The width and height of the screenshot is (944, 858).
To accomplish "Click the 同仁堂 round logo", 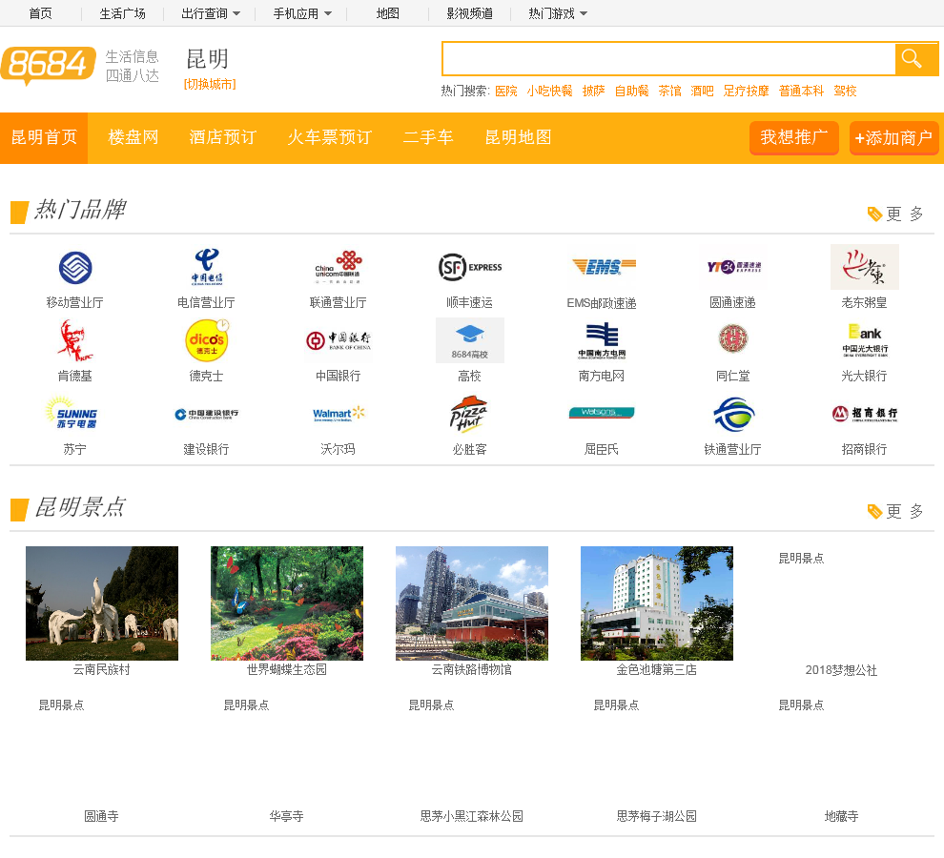I will pos(733,338).
